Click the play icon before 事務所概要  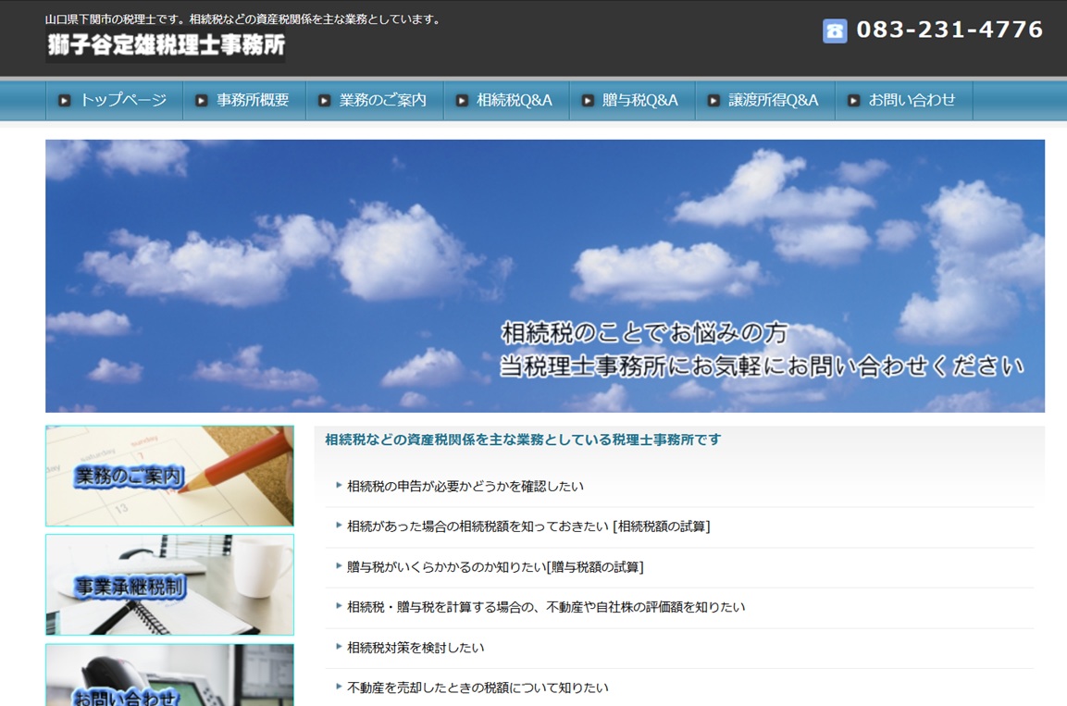coord(201,101)
